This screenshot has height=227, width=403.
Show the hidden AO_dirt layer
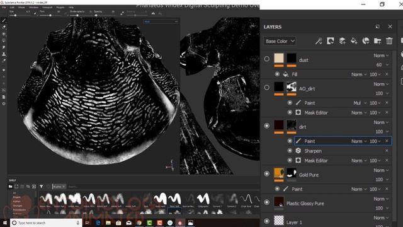tap(267, 88)
